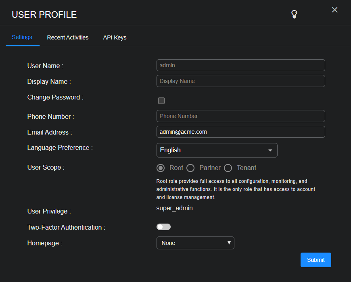
Task: Pick the Tenant user scope option
Action: (228, 168)
